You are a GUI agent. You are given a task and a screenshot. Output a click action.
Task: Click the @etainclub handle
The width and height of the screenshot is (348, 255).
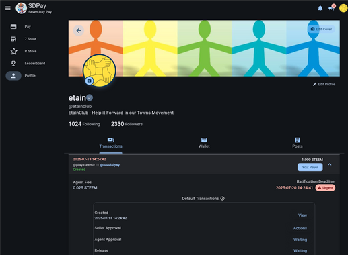point(80,107)
